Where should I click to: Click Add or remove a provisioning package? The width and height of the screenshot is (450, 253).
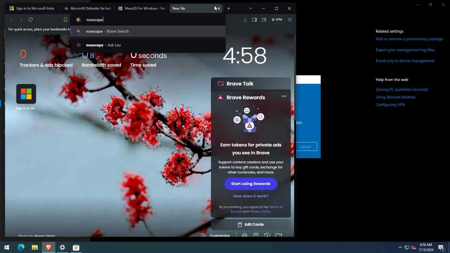pos(409,39)
